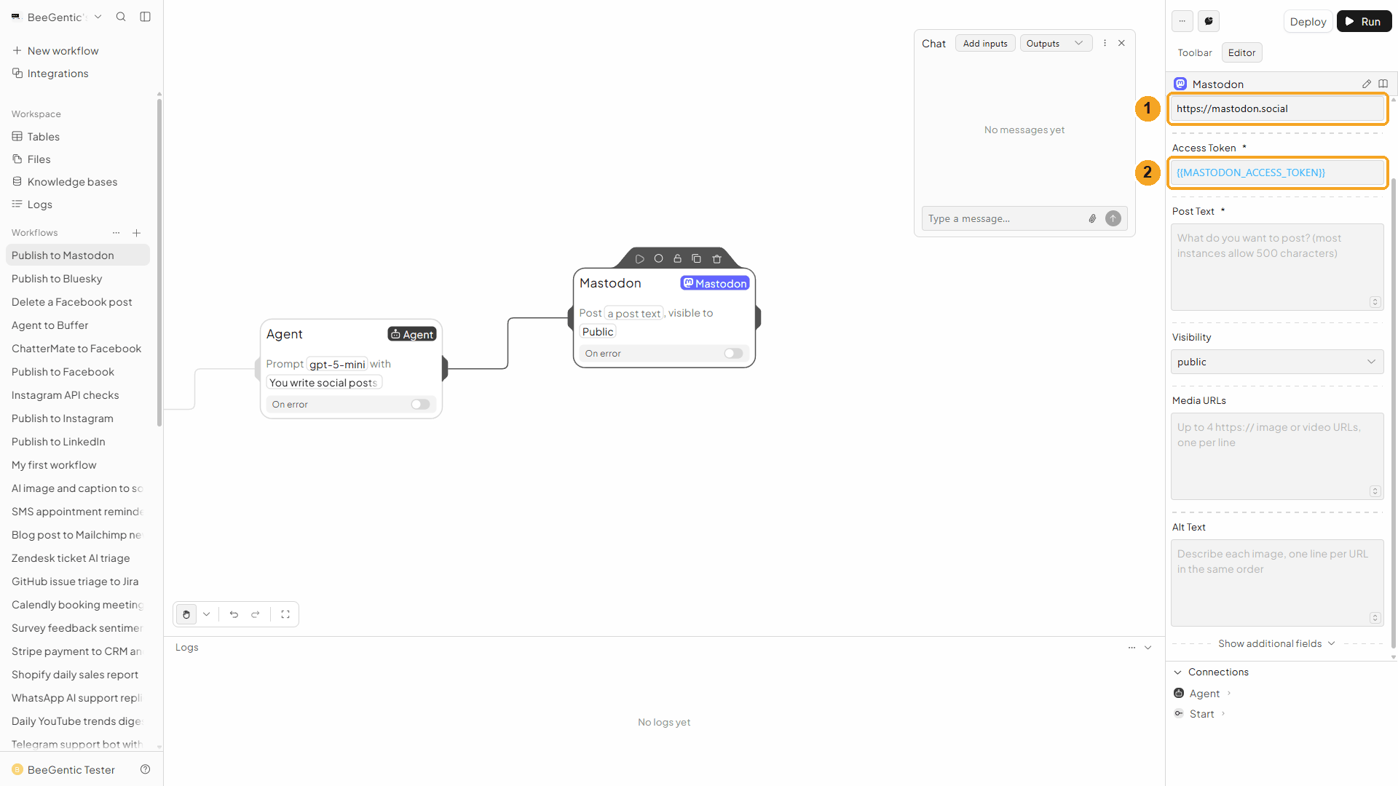This screenshot has width=1398, height=786.
Task: Toggle the sidebar panel layout icon
Action: [x=146, y=17]
